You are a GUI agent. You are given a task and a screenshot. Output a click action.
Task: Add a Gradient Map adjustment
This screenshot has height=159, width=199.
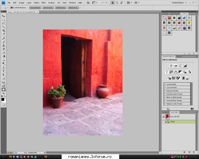point(183,78)
